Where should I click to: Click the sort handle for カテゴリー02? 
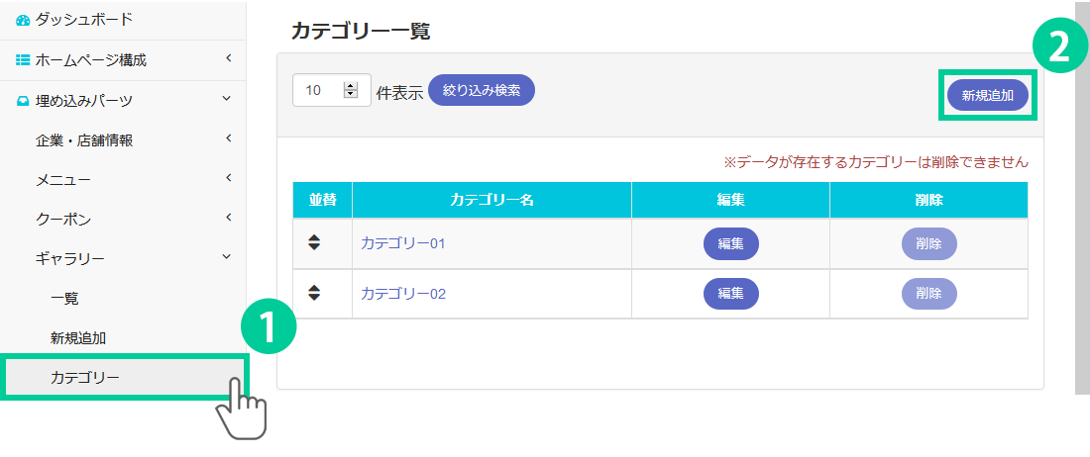[314, 292]
